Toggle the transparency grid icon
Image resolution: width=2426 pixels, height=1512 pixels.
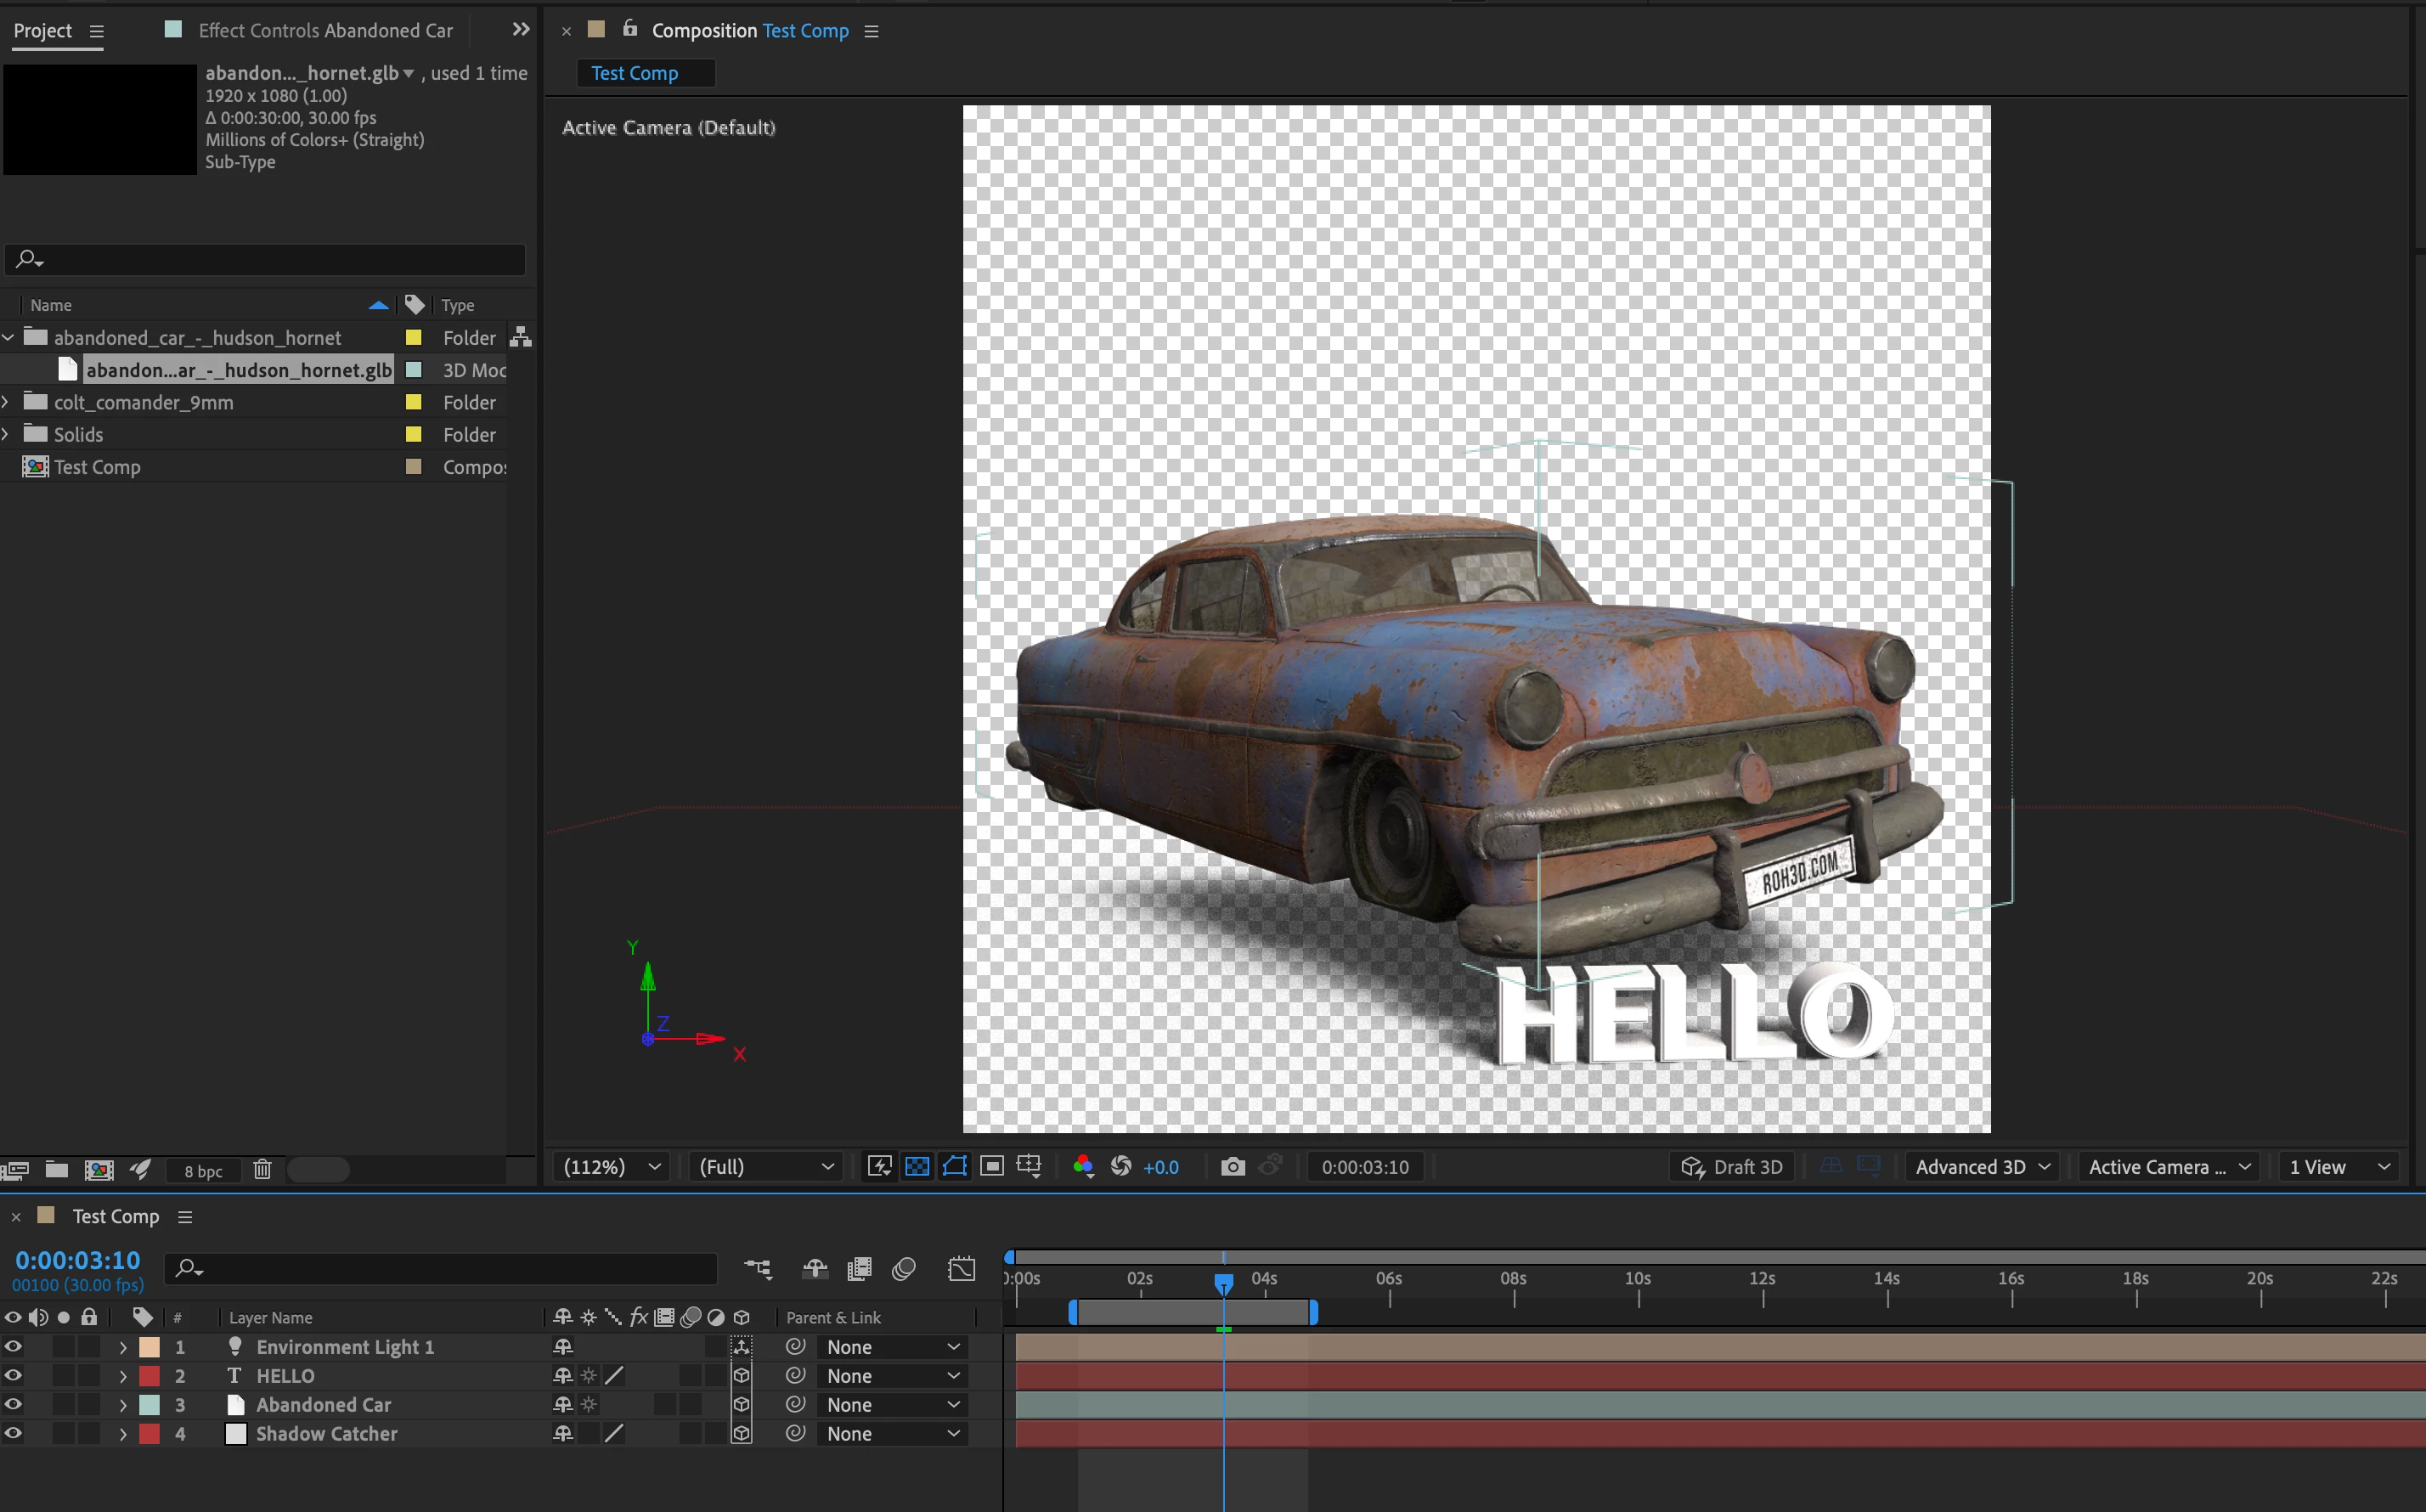[x=916, y=1166]
